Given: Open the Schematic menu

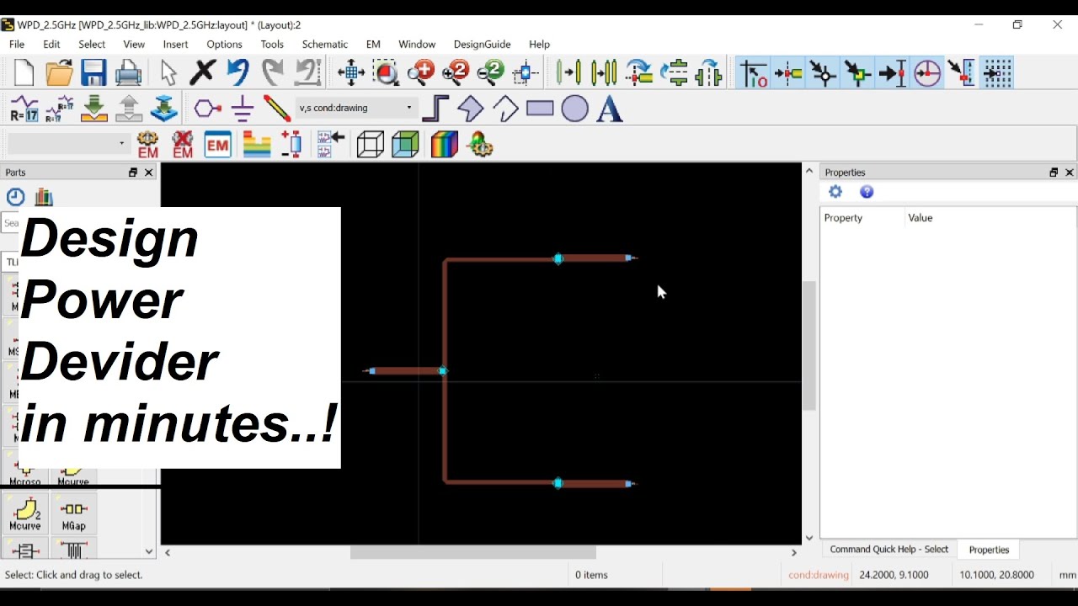Looking at the screenshot, I should point(324,44).
